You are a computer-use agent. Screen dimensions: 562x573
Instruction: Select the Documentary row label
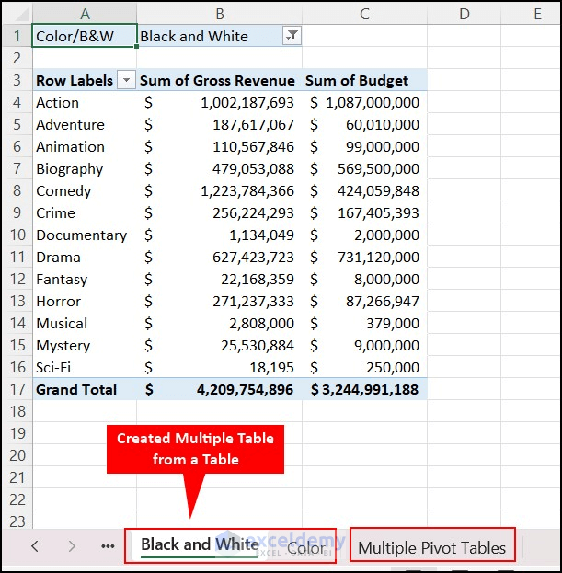click(x=82, y=235)
